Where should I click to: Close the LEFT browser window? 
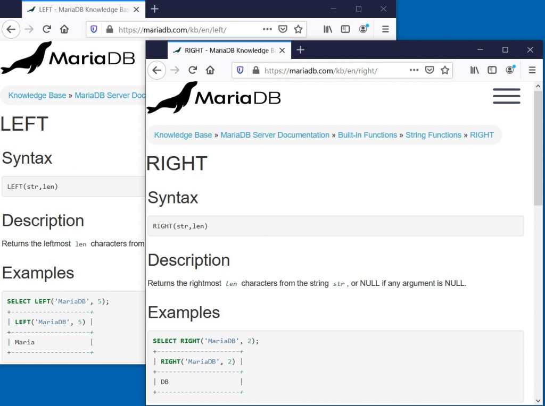click(x=383, y=9)
